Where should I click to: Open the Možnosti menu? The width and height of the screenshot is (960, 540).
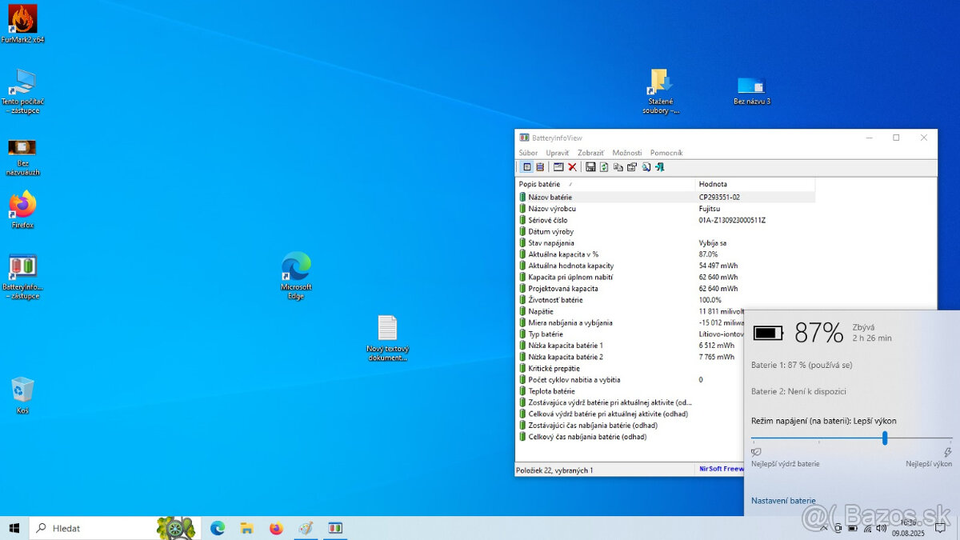click(x=627, y=153)
